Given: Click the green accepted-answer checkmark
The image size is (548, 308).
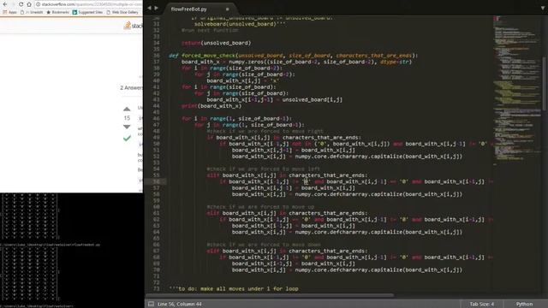Looking at the screenshot, I should coord(127,139).
